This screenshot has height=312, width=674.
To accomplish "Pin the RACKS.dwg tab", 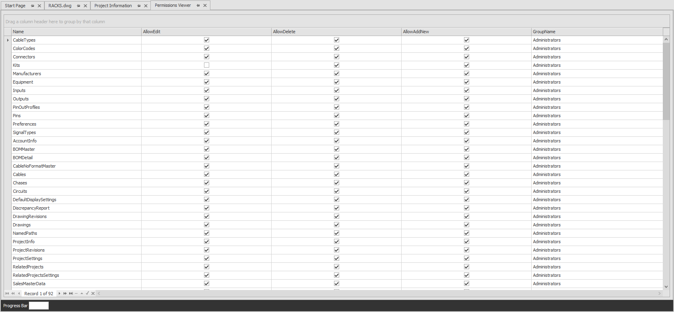I will click(x=78, y=6).
